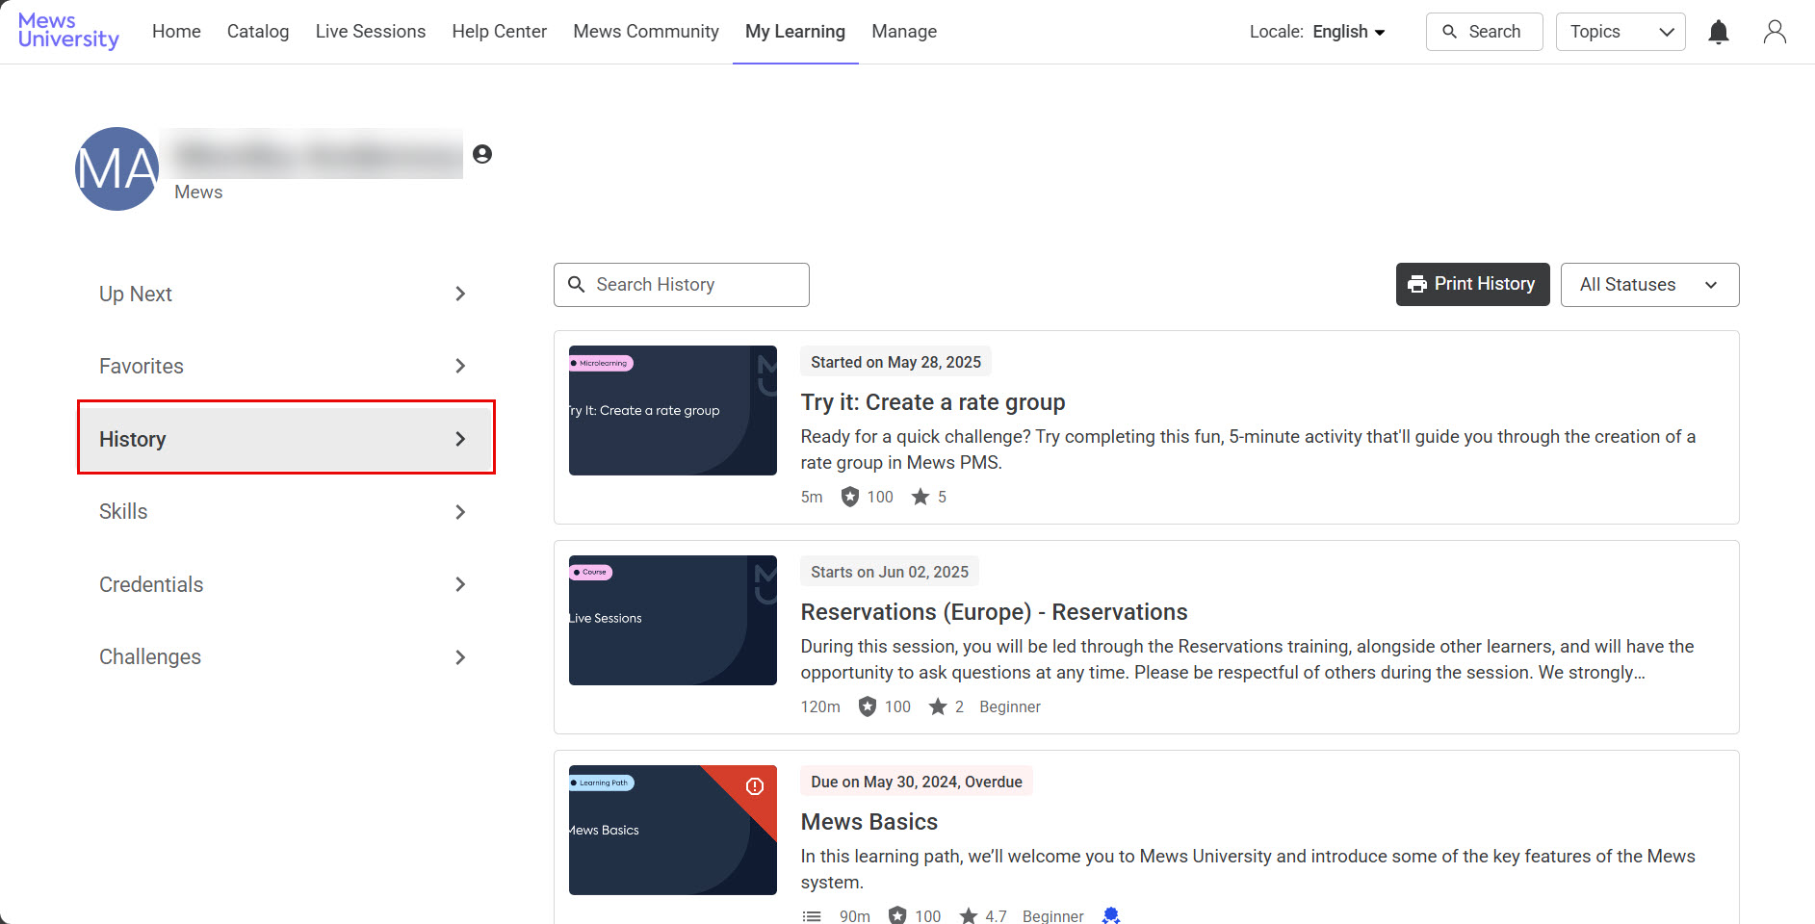This screenshot has height=924, width=1815.
Task: Expand Skills with its chevron
Action: 460,512
